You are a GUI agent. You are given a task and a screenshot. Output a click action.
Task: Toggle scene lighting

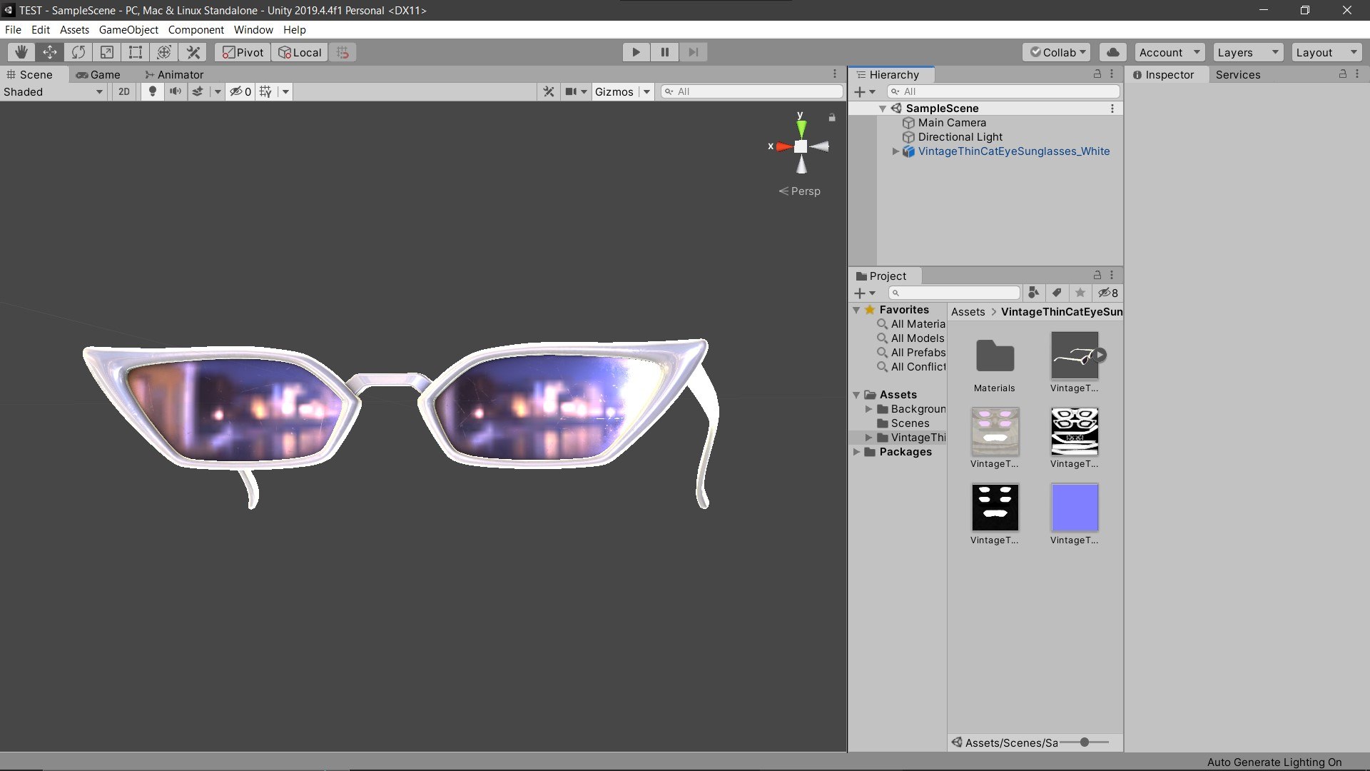[152, 91]
